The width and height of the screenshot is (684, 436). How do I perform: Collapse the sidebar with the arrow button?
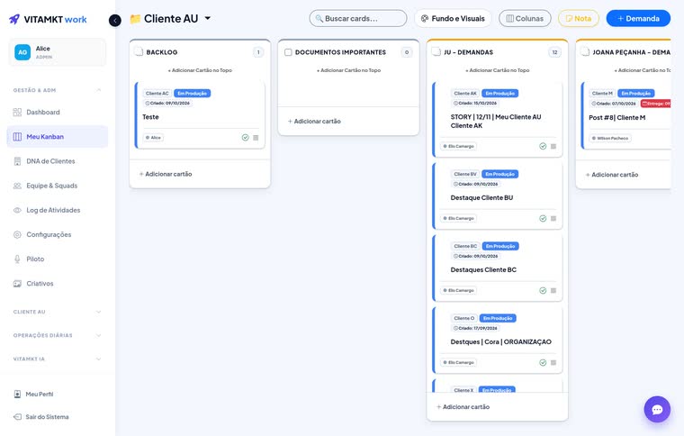(114, 20)
